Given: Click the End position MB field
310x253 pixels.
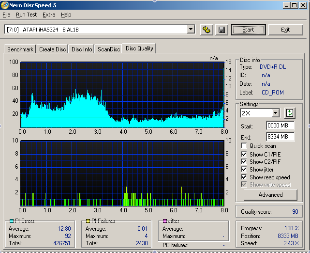Looking at the screenshot, I should [x=280, y=137].
